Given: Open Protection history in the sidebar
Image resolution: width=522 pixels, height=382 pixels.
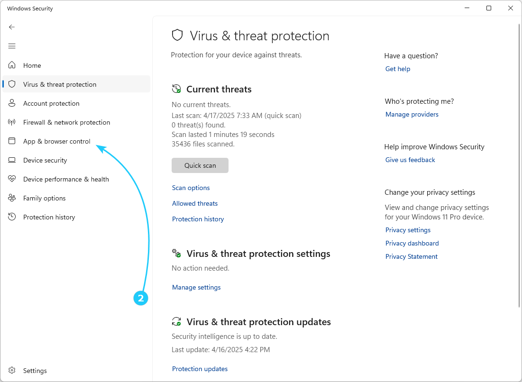Looking at the screenshot, I should [49, 217].
